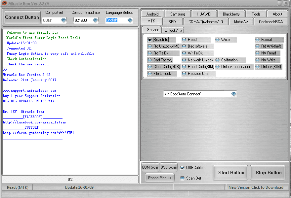Image resolution: width=291 pixels, height=198 pixels.
Task: Click the Miracle Box title bar icon
Action: pyautogui.click(x=4, y=3)
